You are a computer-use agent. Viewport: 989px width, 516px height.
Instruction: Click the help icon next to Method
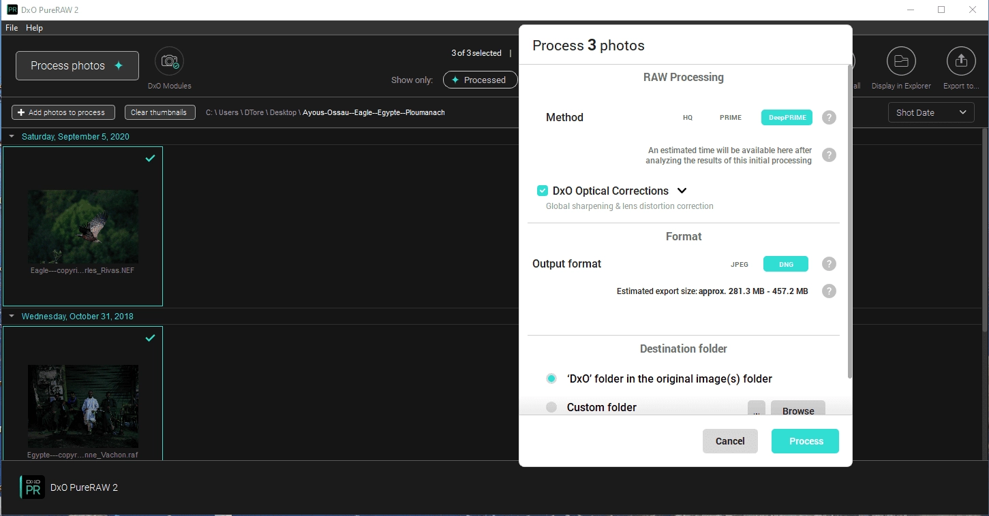click(x=829, y=117)
